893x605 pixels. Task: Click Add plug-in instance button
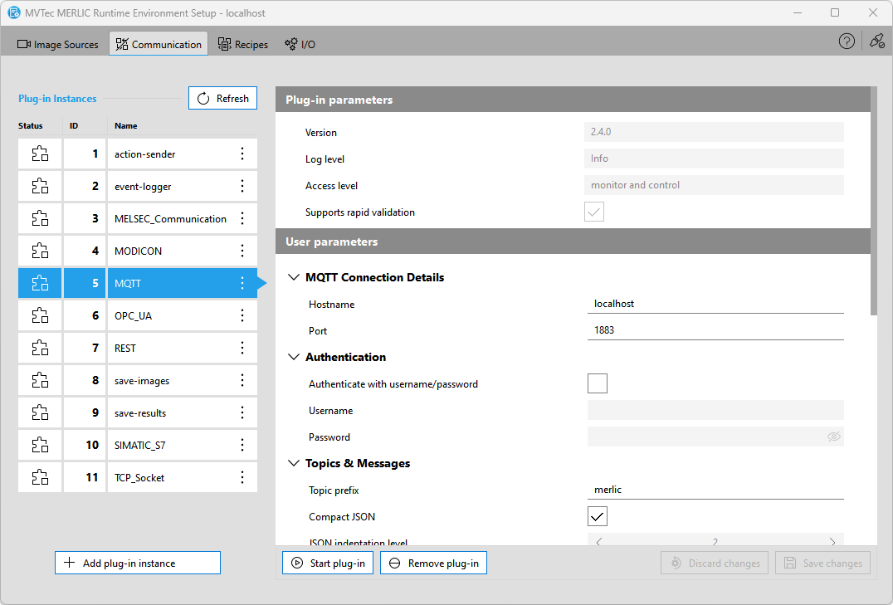[x=138, y=563]
